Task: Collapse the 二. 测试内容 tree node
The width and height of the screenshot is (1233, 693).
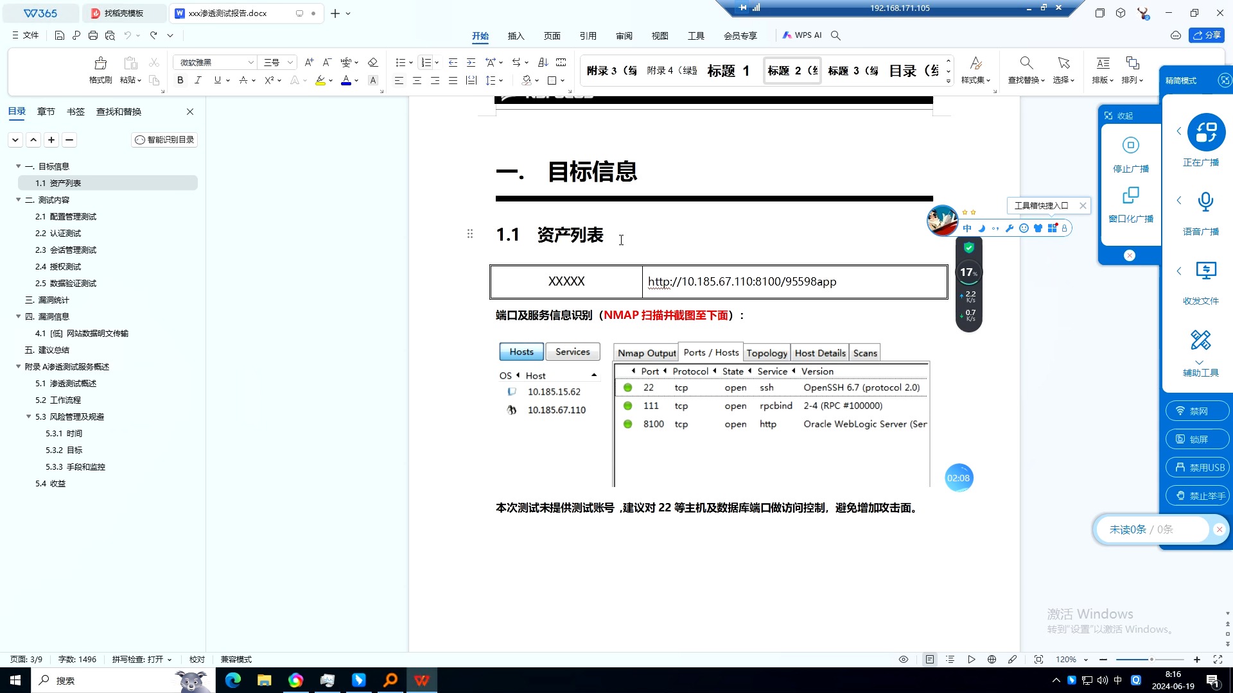Action: tap(19, 200)
